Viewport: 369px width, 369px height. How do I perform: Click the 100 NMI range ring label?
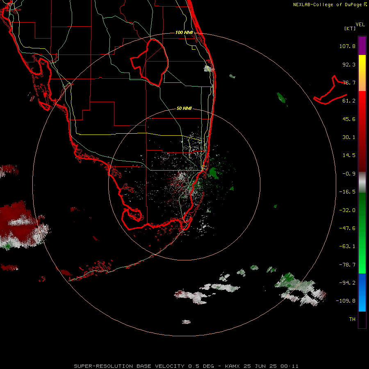184,32
